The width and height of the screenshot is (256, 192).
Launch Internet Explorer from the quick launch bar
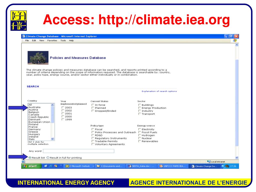point(51,166)
